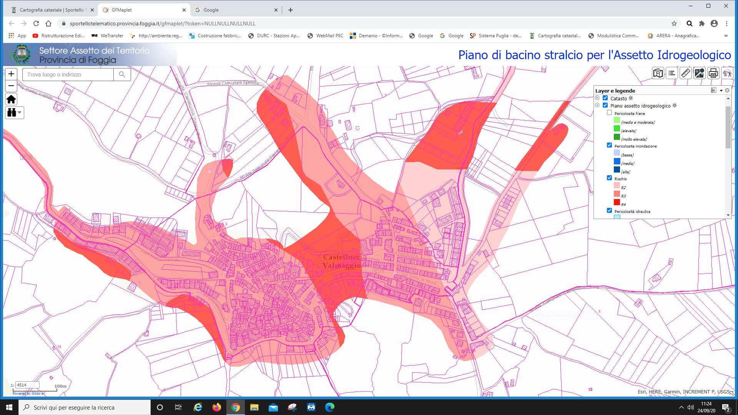Image resolution: width=738 pixels, height=415 pixels.
Task: Click the alta dark blue swatch
Action: [x=617, y=170]
